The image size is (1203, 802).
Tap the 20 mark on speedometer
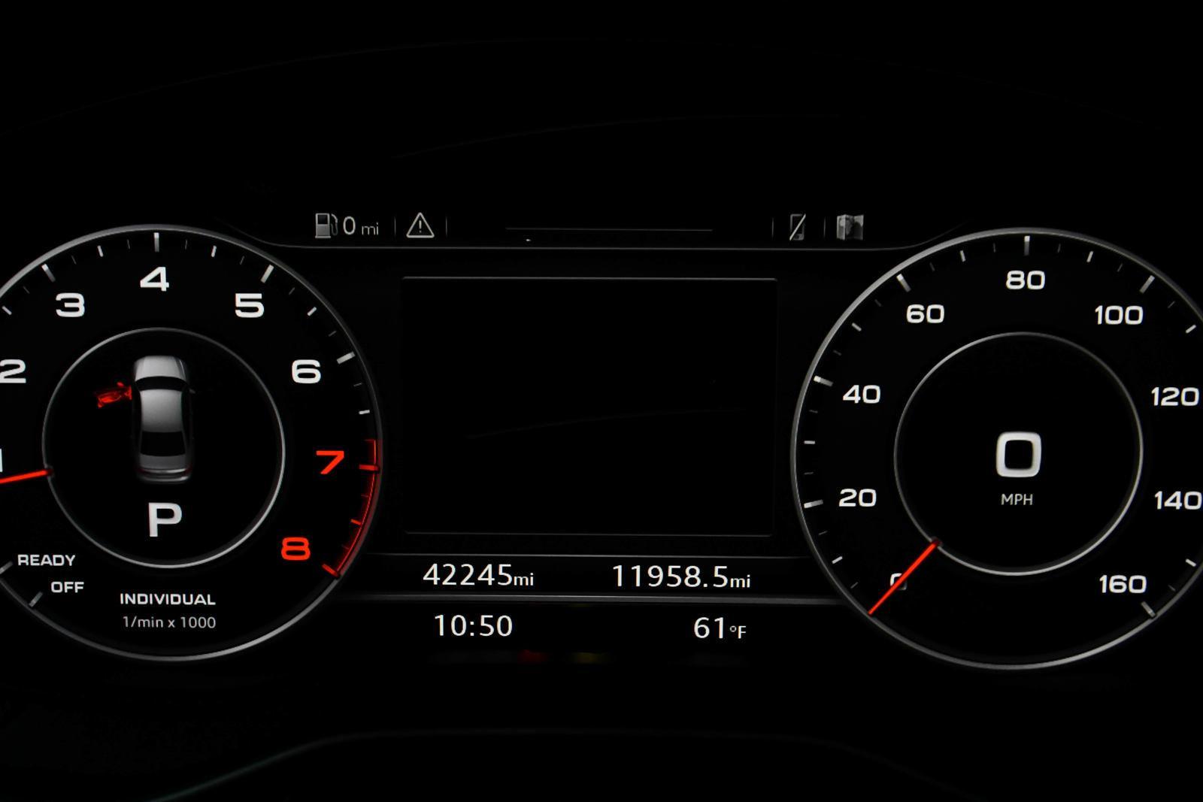pyautogui.click(x=858, y=498)
